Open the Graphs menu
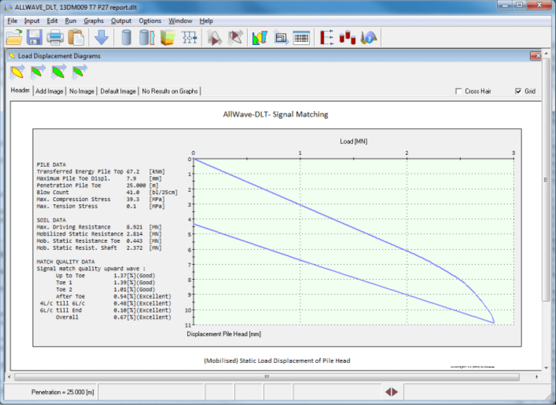556x405 pixels. pyautogui.click(x=94, y=21)
